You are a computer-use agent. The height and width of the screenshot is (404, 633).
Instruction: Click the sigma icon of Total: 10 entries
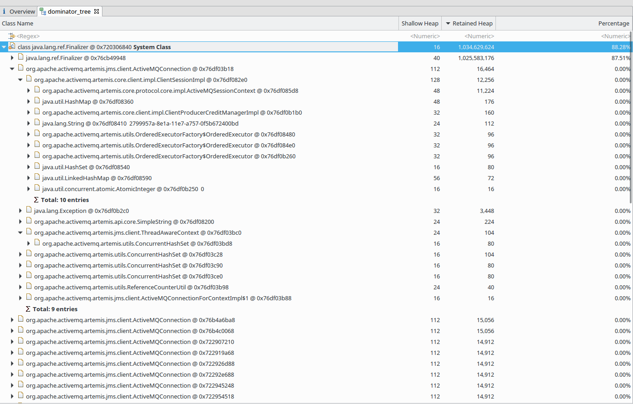point(36,200)
